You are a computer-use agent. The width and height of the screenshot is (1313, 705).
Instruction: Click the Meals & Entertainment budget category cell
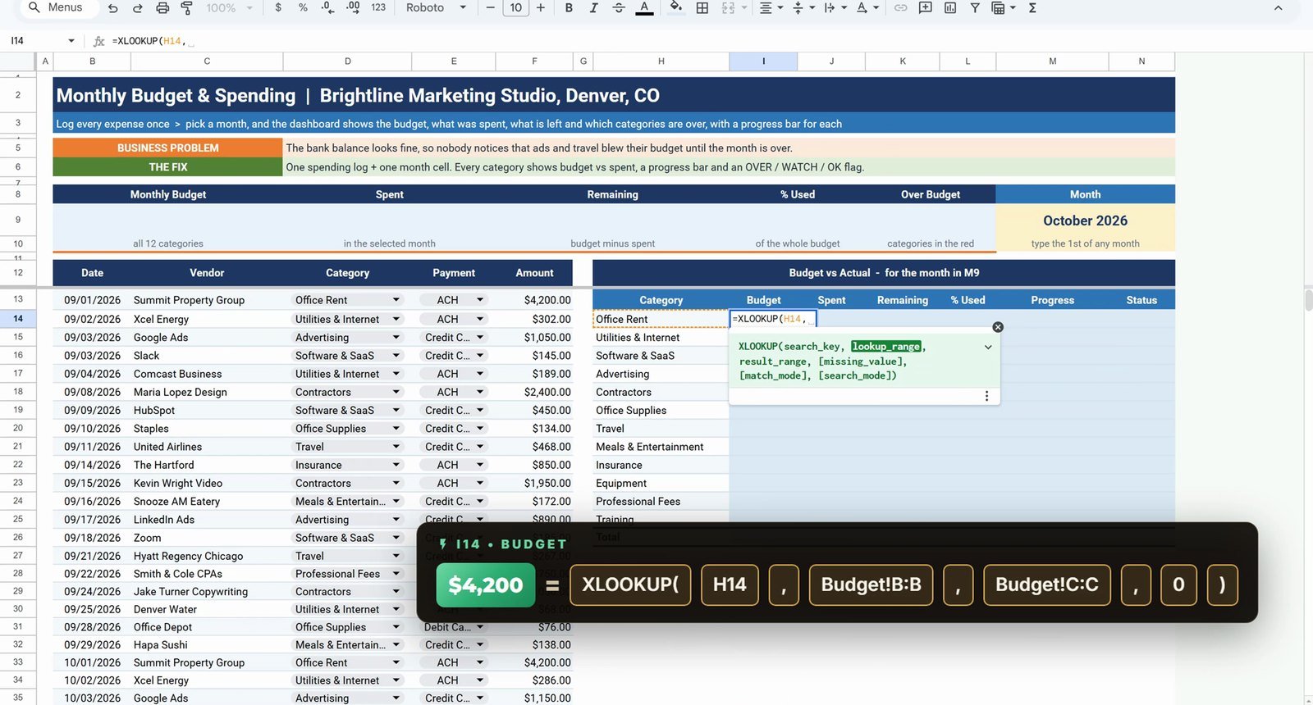661,447
